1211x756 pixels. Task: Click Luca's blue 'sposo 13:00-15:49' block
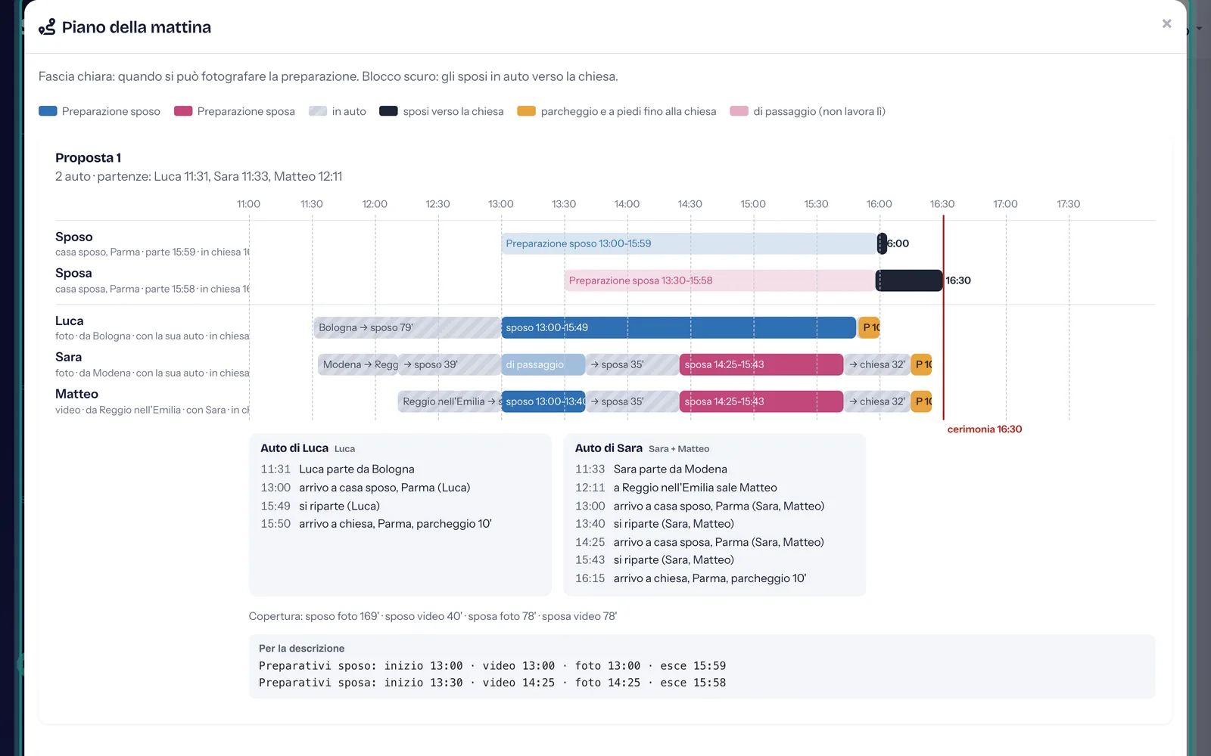tap(678, 327)
